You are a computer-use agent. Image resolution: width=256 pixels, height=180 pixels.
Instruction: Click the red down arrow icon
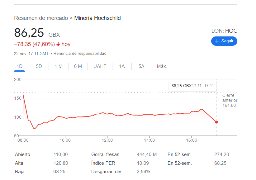click(58, 45)
